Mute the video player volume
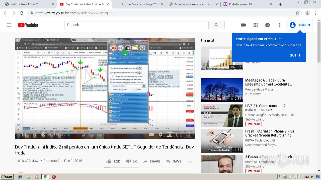 [43, 134]
